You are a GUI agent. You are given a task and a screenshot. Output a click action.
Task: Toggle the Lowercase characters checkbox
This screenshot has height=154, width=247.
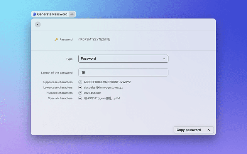tap(80, 87)
